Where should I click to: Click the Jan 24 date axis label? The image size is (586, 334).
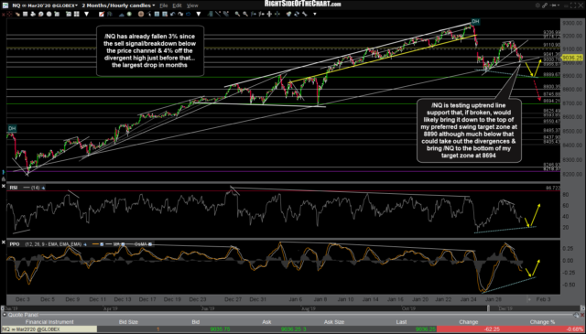(x=468, y=299)
